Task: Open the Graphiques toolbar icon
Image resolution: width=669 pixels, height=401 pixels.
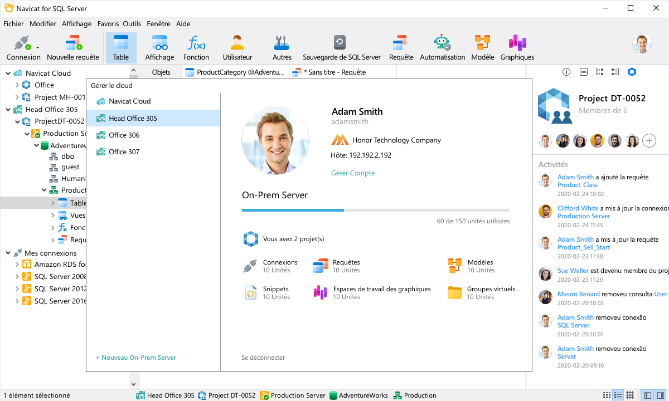Action: [x=517, y=43]
